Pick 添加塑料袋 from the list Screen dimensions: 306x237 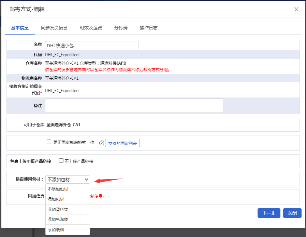[x=68, y=209]
